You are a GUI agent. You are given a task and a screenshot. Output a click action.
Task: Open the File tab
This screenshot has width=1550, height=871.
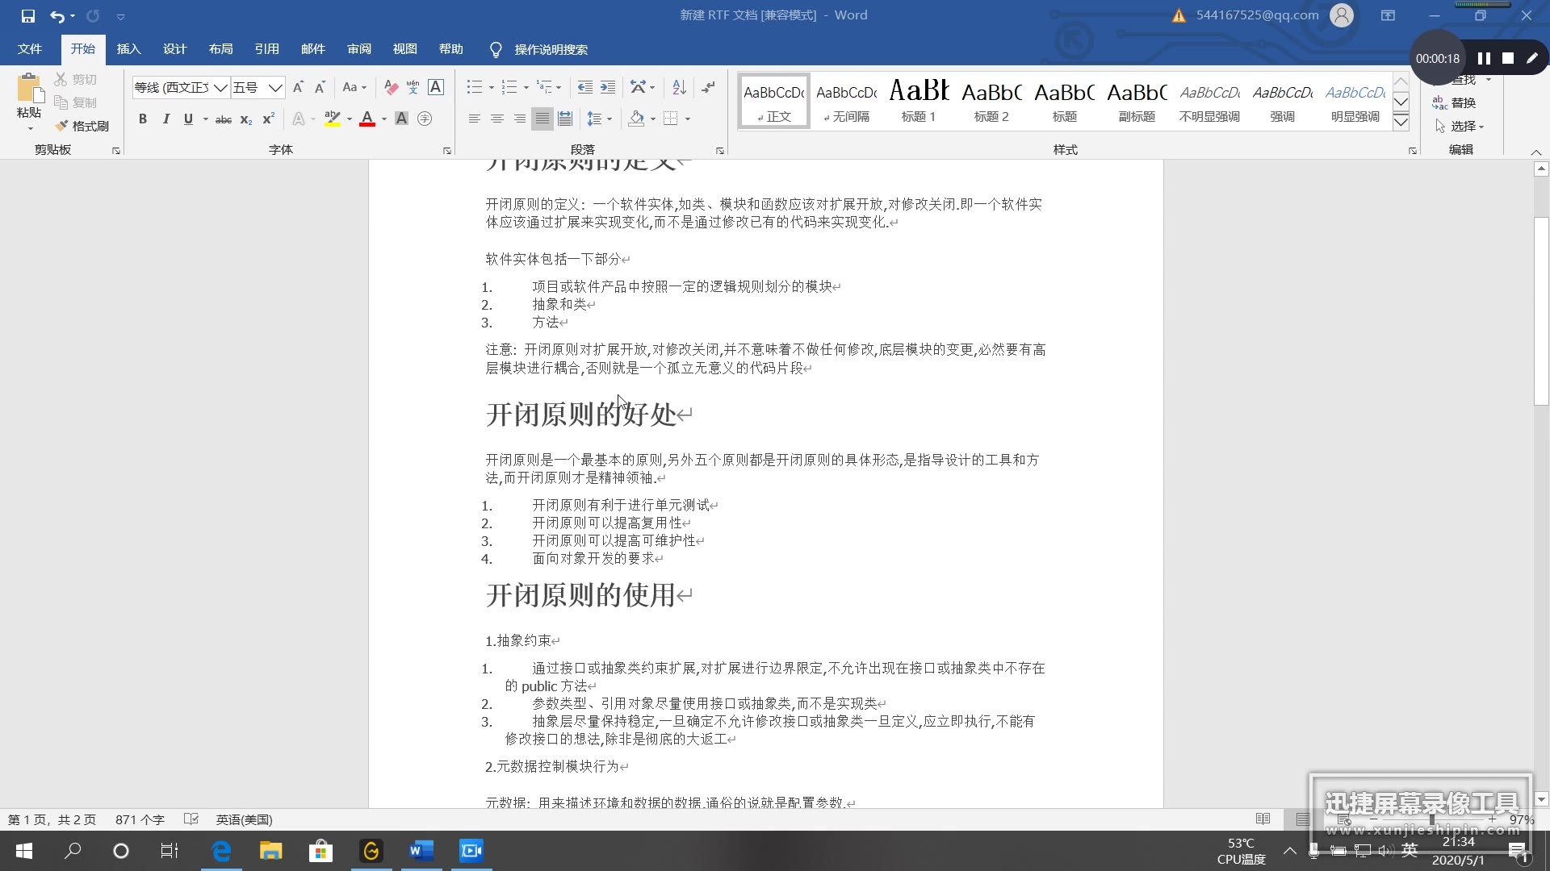point(30,49)
